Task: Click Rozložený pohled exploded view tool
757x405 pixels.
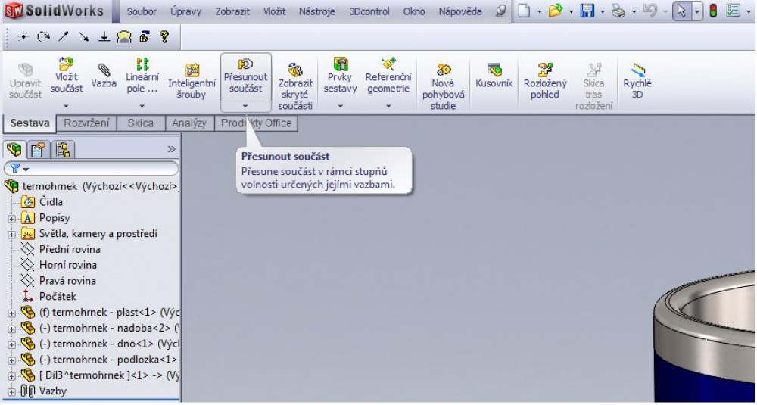Action: pos(545,82)
